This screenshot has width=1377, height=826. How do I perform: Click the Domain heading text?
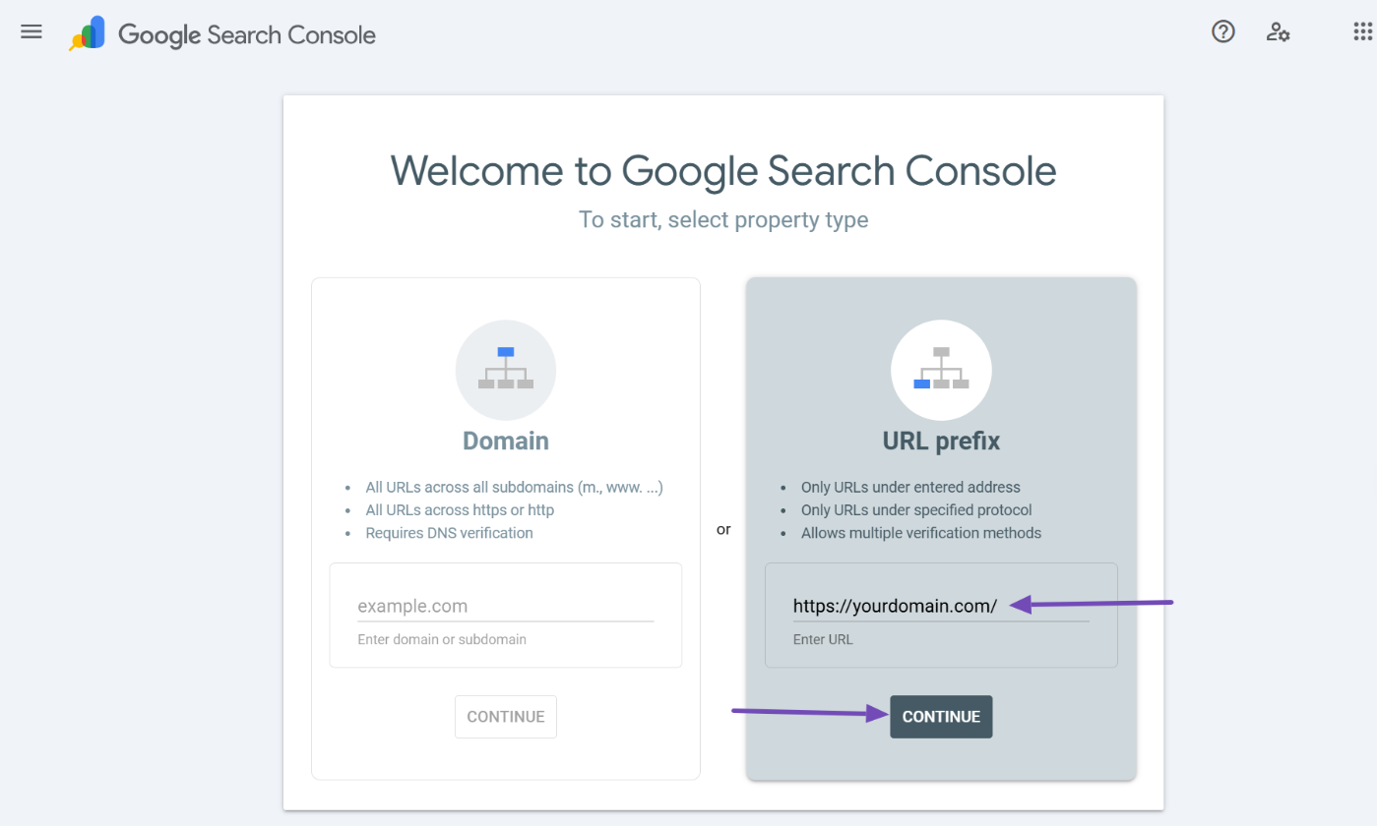point(506,441)
